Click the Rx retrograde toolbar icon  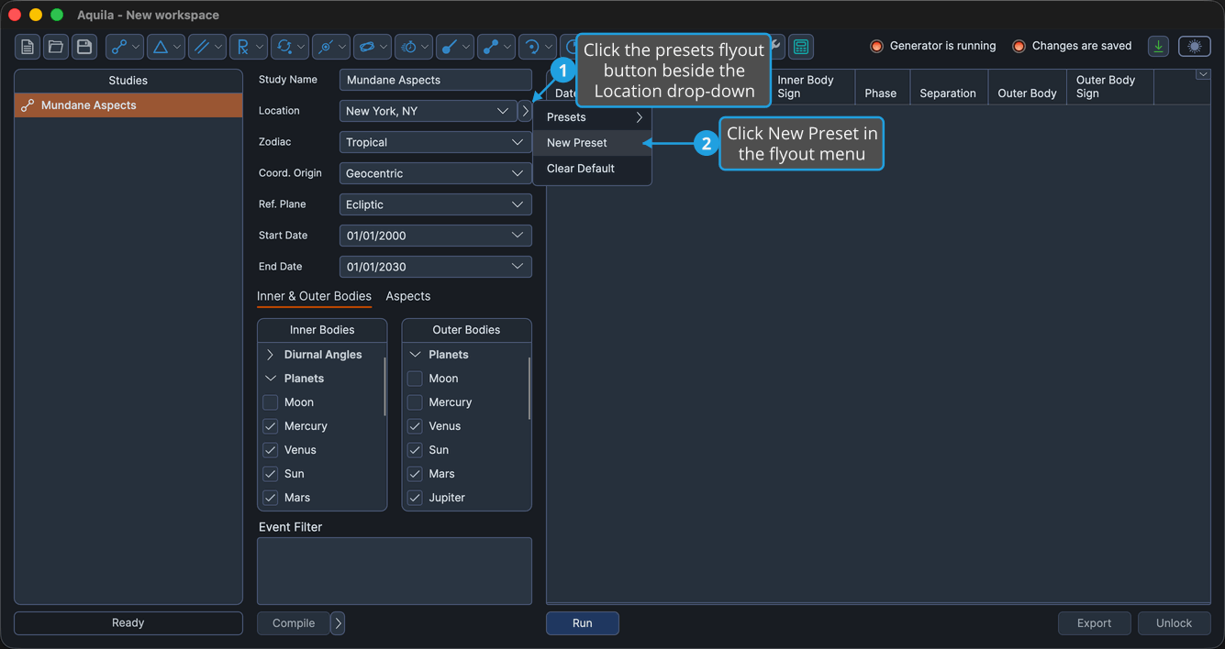[243, 47]
